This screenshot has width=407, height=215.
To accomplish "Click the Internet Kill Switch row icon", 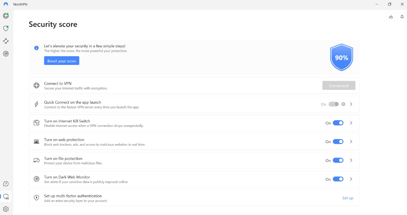I will click(x=36, y=123).
